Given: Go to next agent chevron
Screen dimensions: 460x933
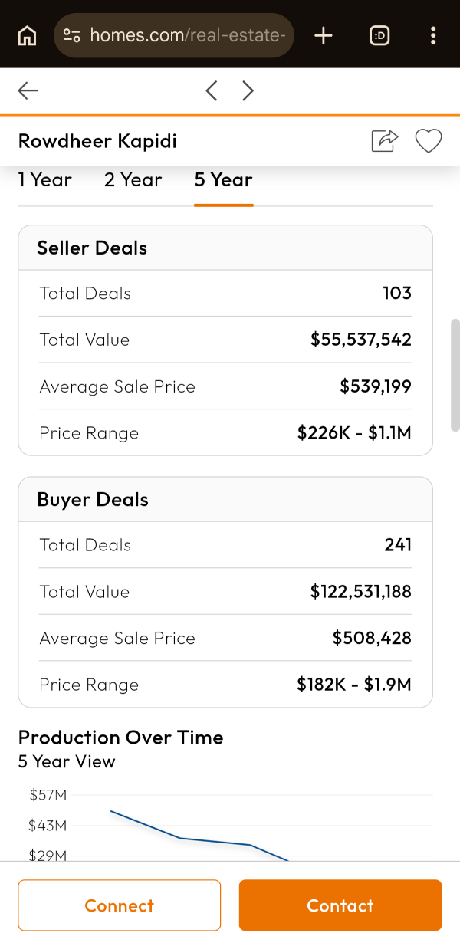Looking at the screenshot, I should (248, 91).
